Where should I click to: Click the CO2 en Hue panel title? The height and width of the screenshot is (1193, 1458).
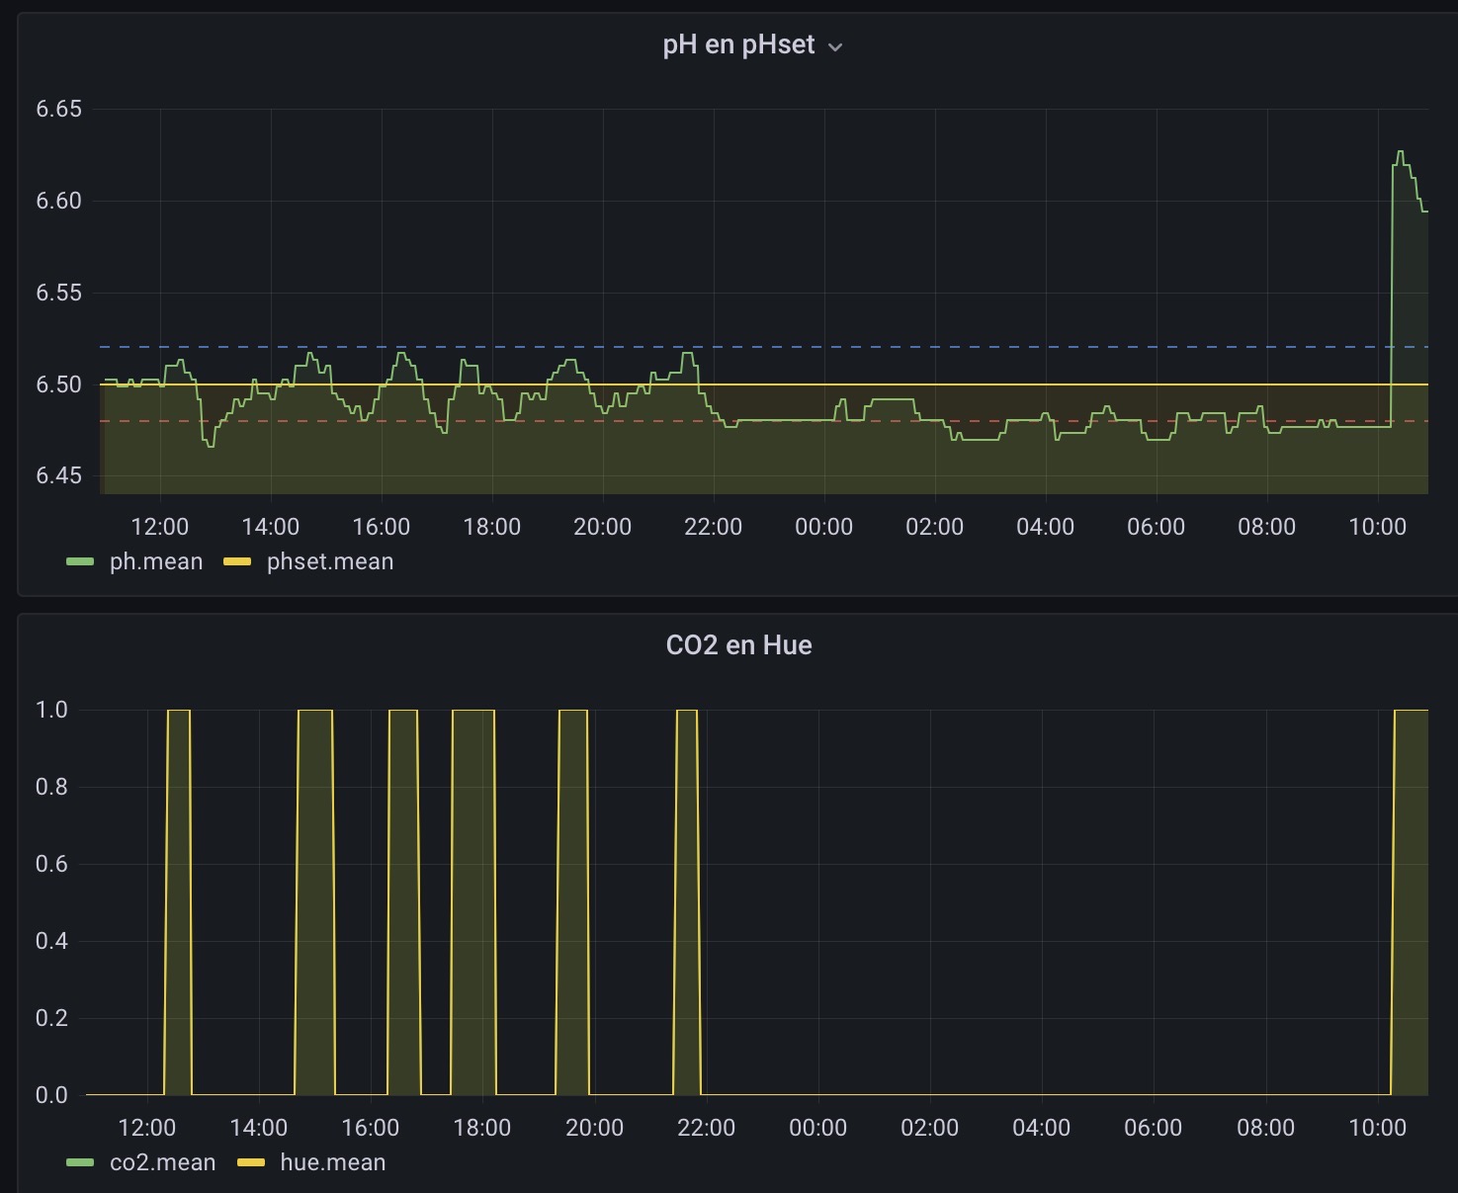click(x=738, y=645)
